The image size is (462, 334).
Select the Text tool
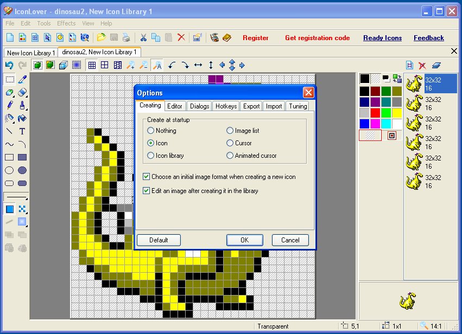pos(22,131)
